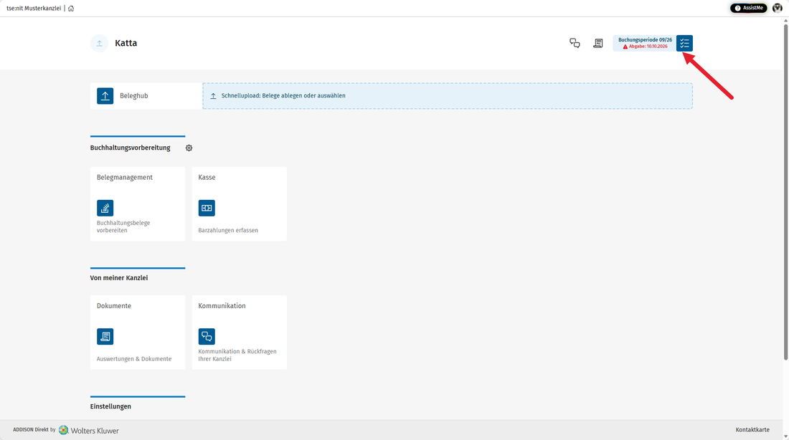Open the user profile avatar
Image resolution: width=789 pixels, height=440 pixels.
[x=778, y=8]
